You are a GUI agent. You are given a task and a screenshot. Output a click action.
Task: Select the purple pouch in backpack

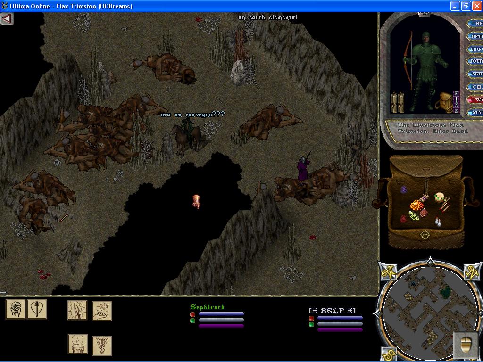point(404,189)
